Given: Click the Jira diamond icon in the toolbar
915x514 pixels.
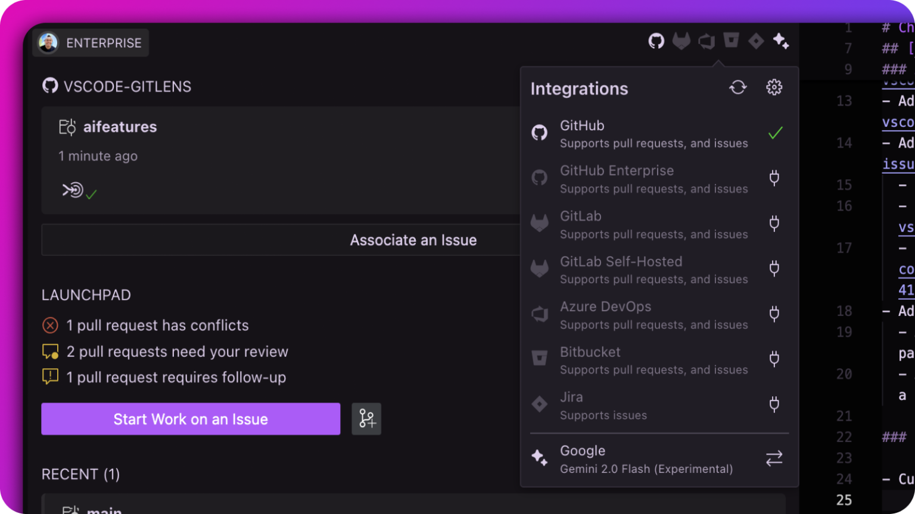Looking at the screenshot, I should click(756, 41).
